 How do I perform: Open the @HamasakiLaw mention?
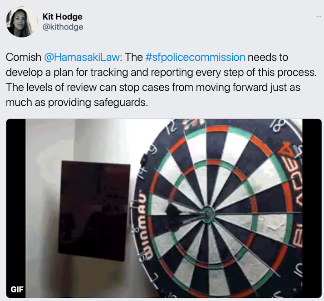[x=82, y=57]
